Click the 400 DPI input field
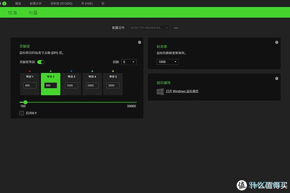Screen dimensions: 290x193 pyautogui.click(x=30, y=85)
